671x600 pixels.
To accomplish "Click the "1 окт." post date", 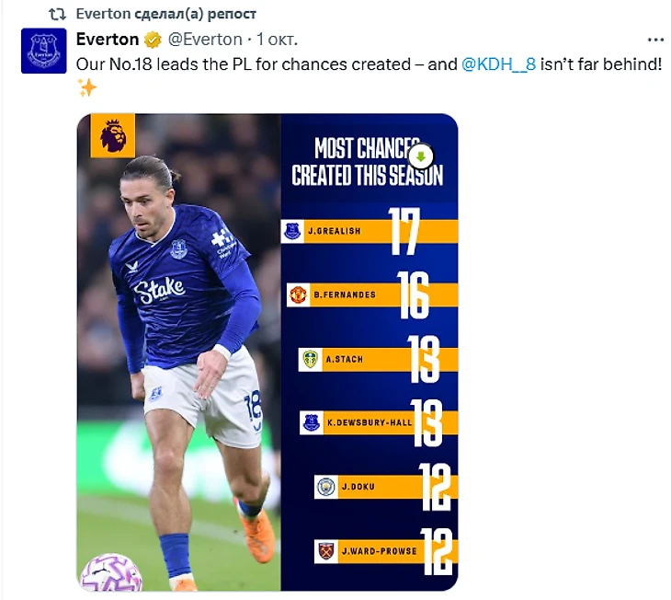I will tap(278, 40).
